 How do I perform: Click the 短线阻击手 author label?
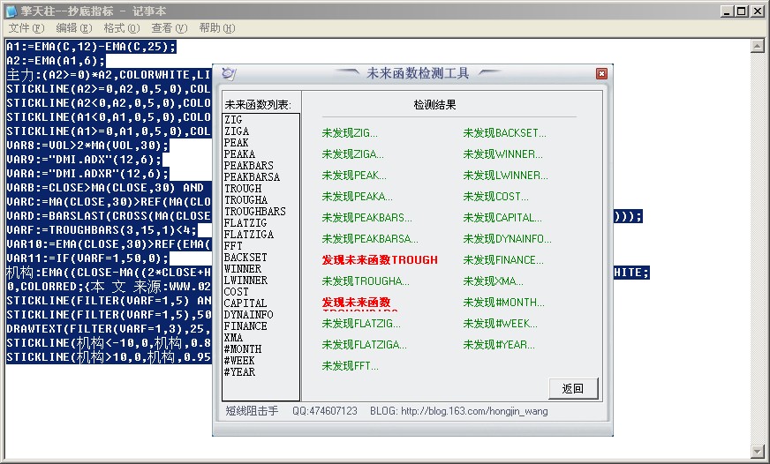(252, 411)
